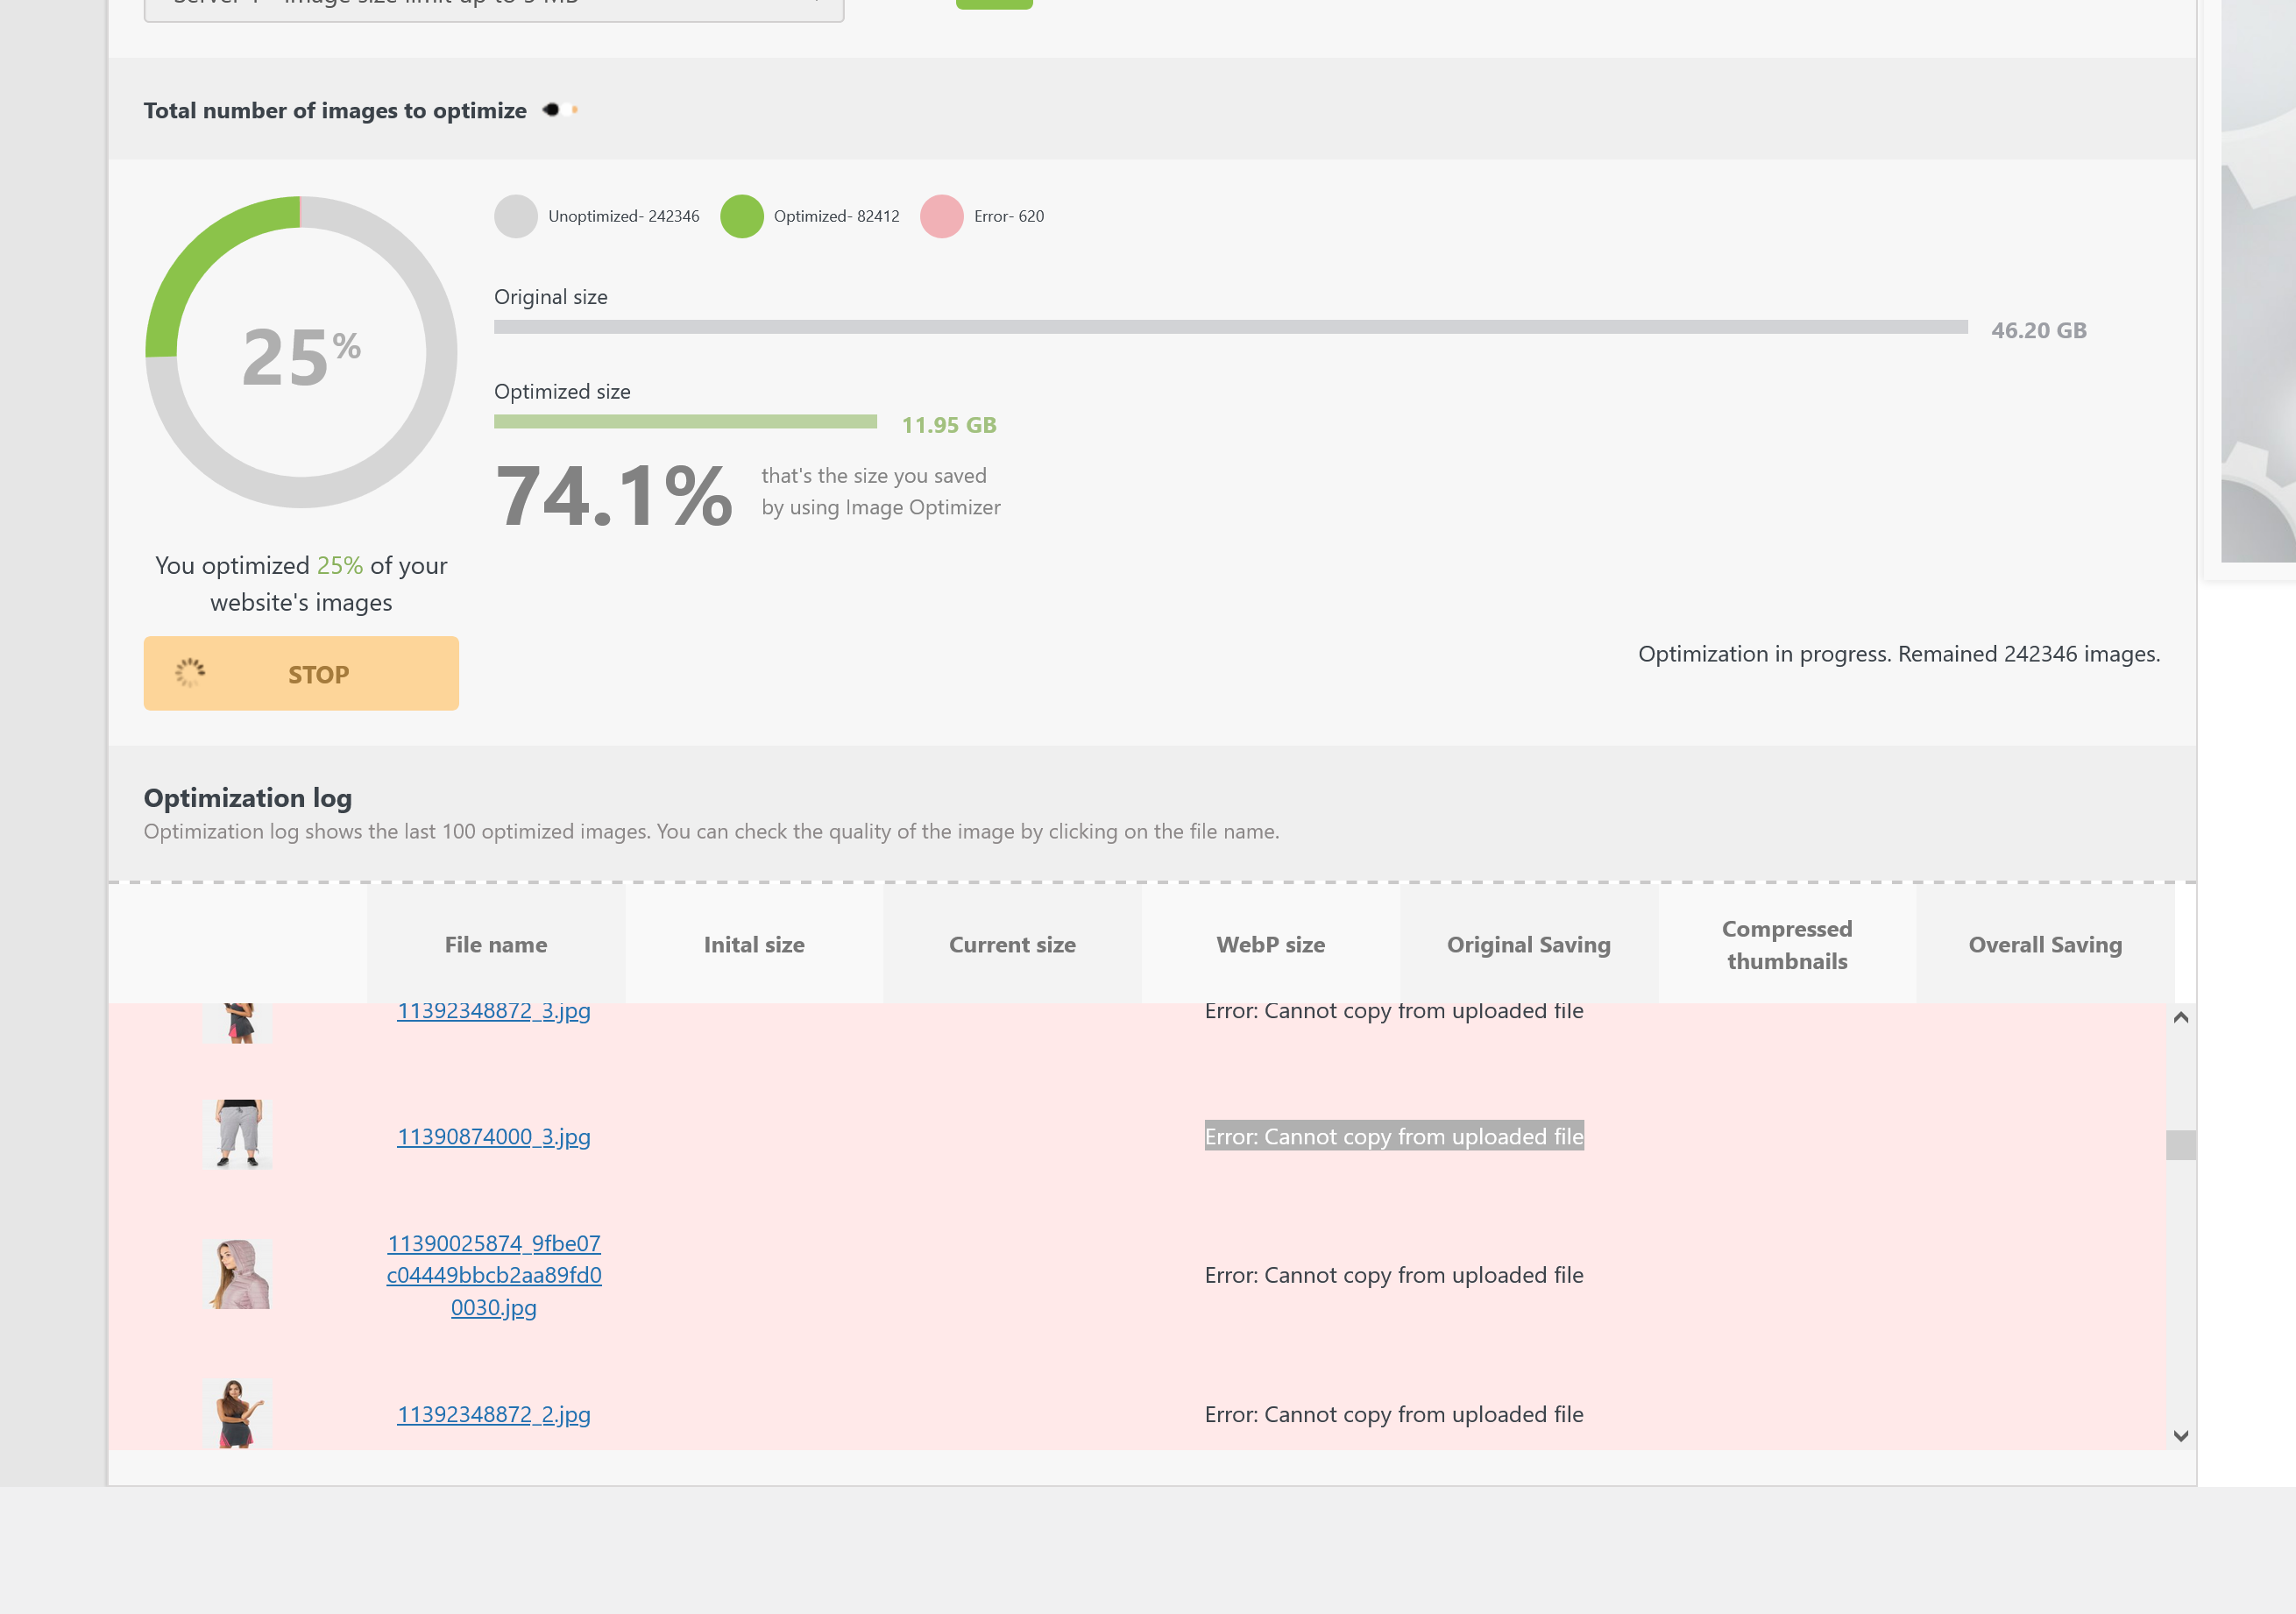Screen dimensions: 2296x1614
Task: Click the 46.20 GB original size value
Action: pyautogui.click(x=2039, y=330)
